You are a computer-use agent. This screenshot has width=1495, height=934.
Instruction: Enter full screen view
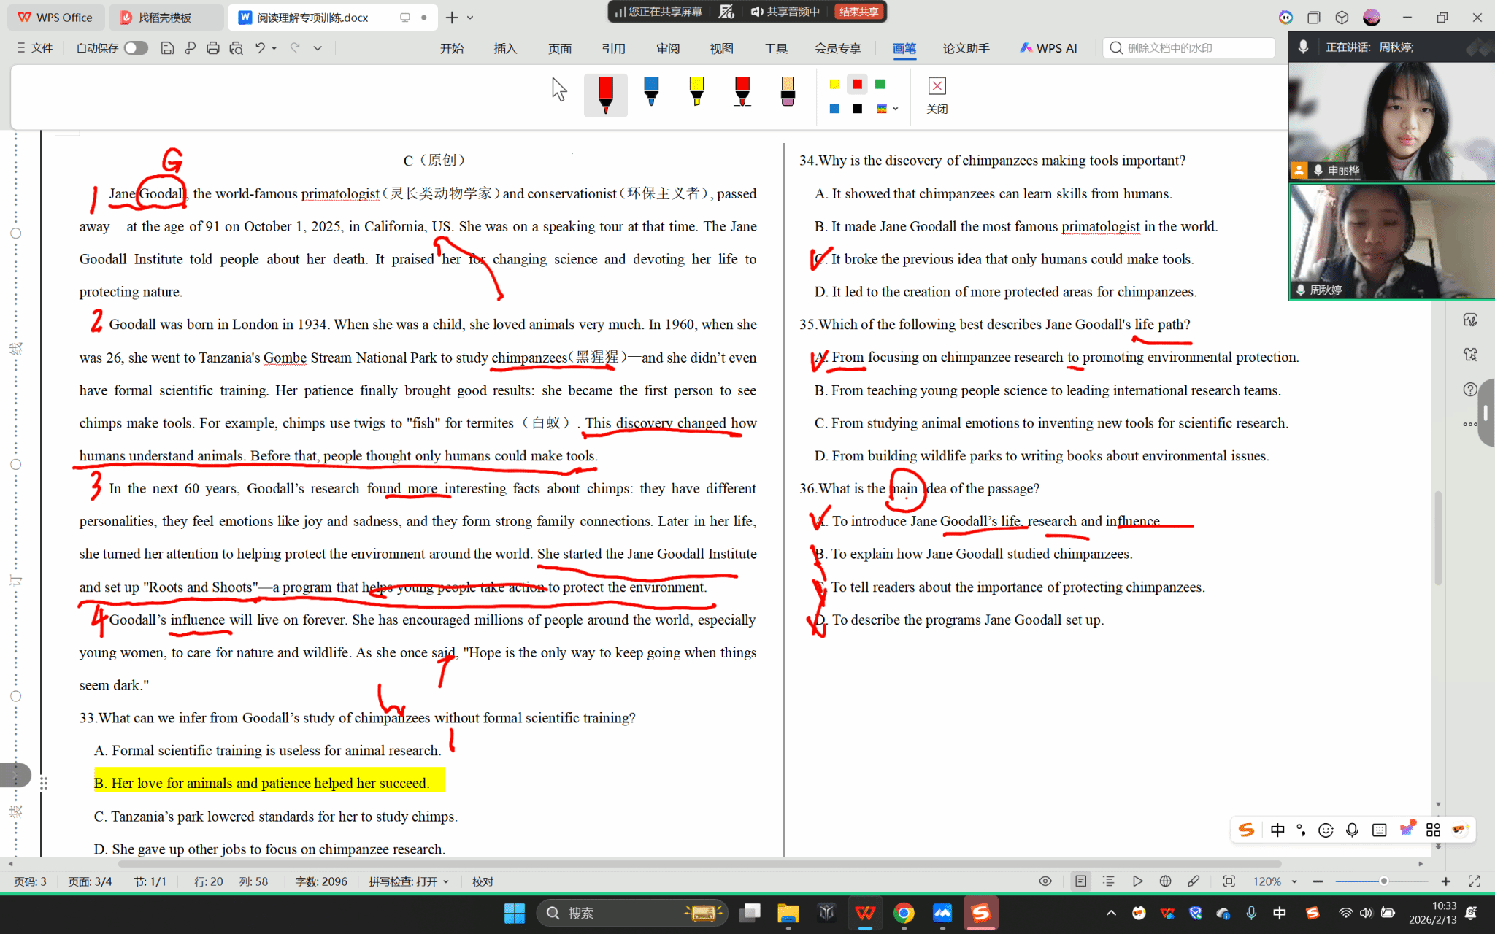point(1475,881)
